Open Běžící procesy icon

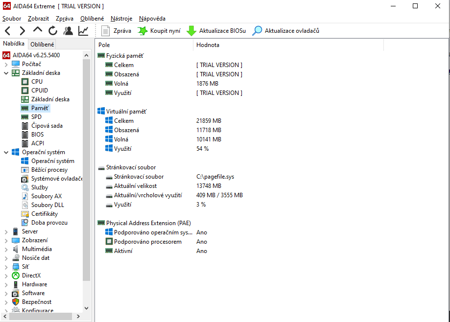(x=25, y=170)
